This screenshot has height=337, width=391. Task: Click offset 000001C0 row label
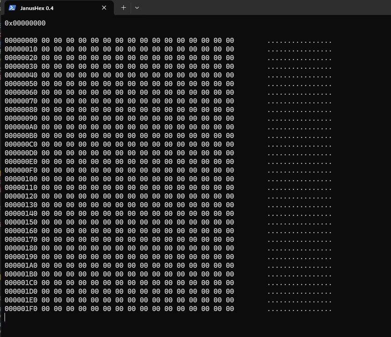21,283
